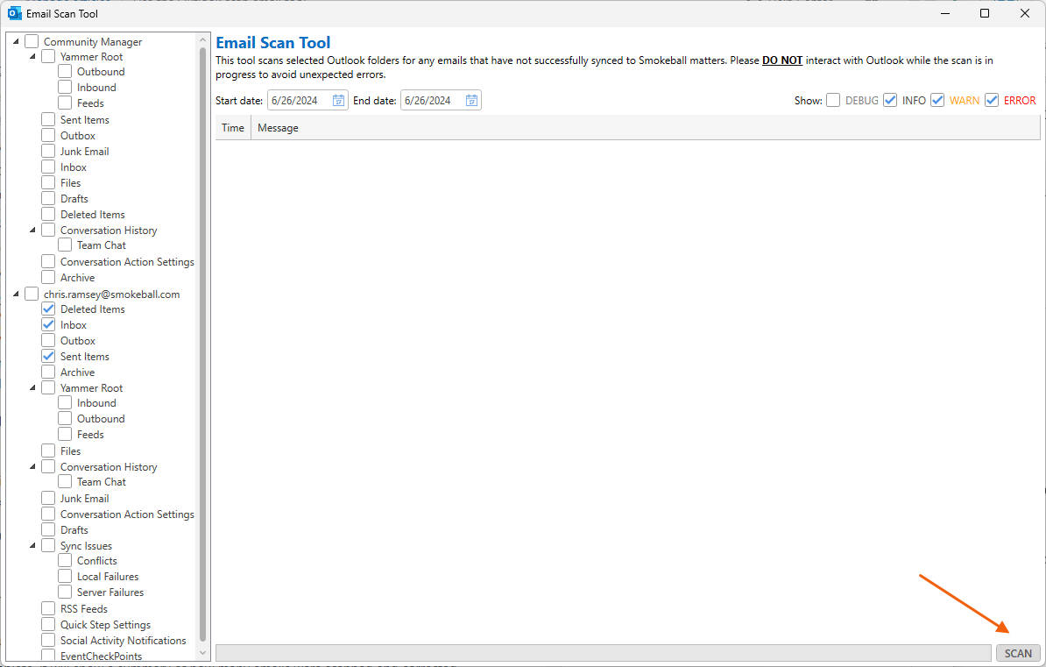Click the folder tree vertical scrollbar
Image resolution: width=1046 pixels, height=667 pixels.
coord(202,344)
